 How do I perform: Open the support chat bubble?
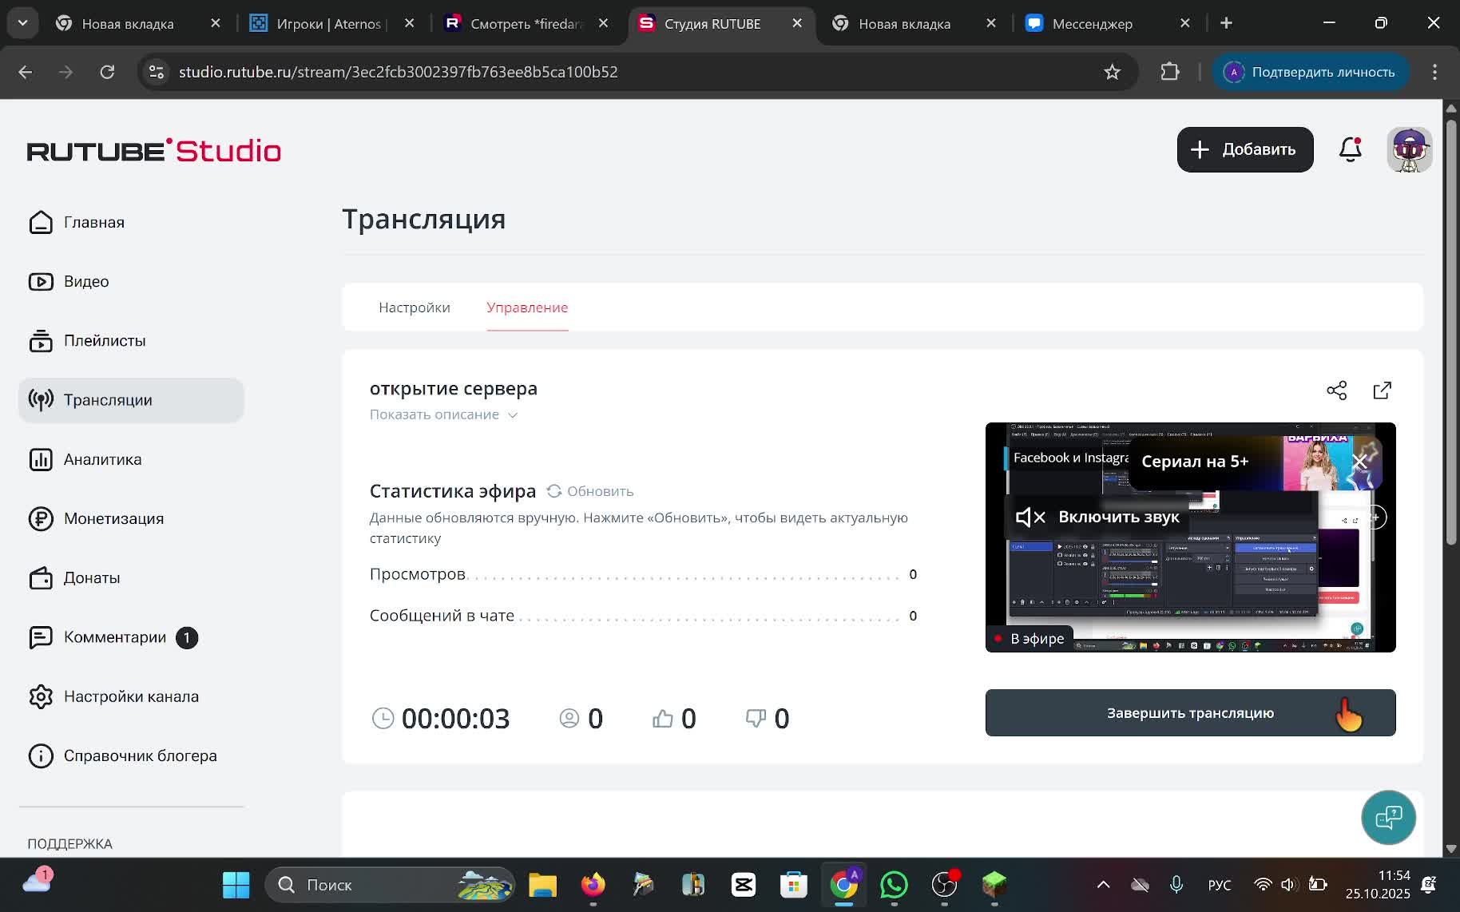coord(1387,817)
